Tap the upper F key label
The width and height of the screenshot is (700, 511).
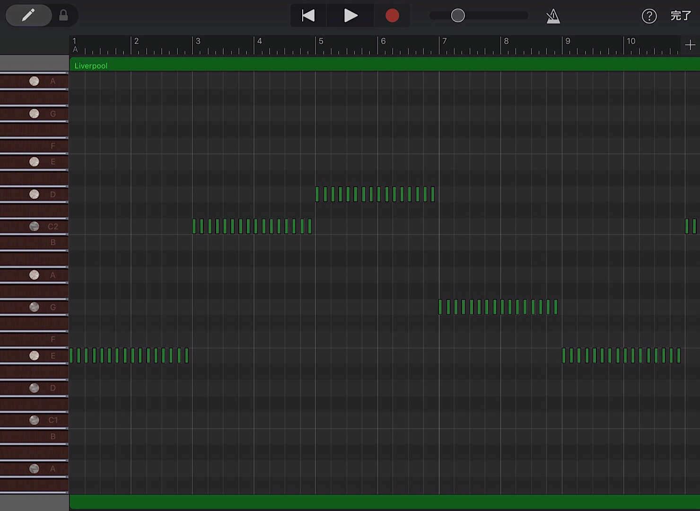pyautogui.click(x=53, y=146)
